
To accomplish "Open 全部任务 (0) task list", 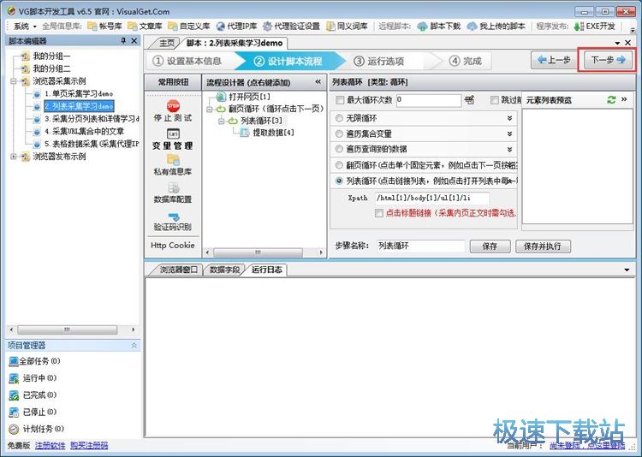I will 34,361.
